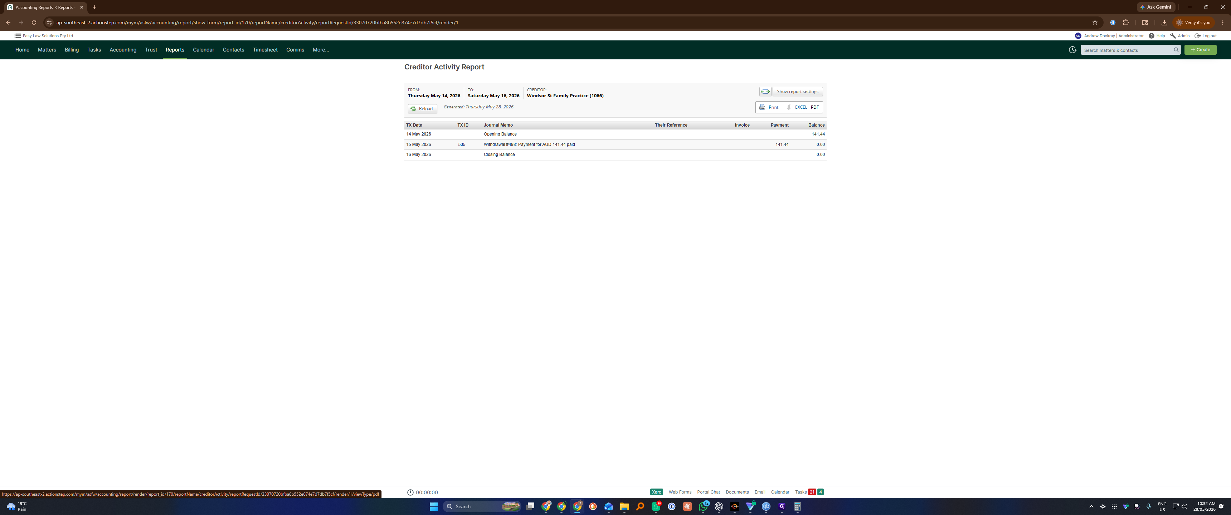Click the browser address bar URL

(257, 23)
